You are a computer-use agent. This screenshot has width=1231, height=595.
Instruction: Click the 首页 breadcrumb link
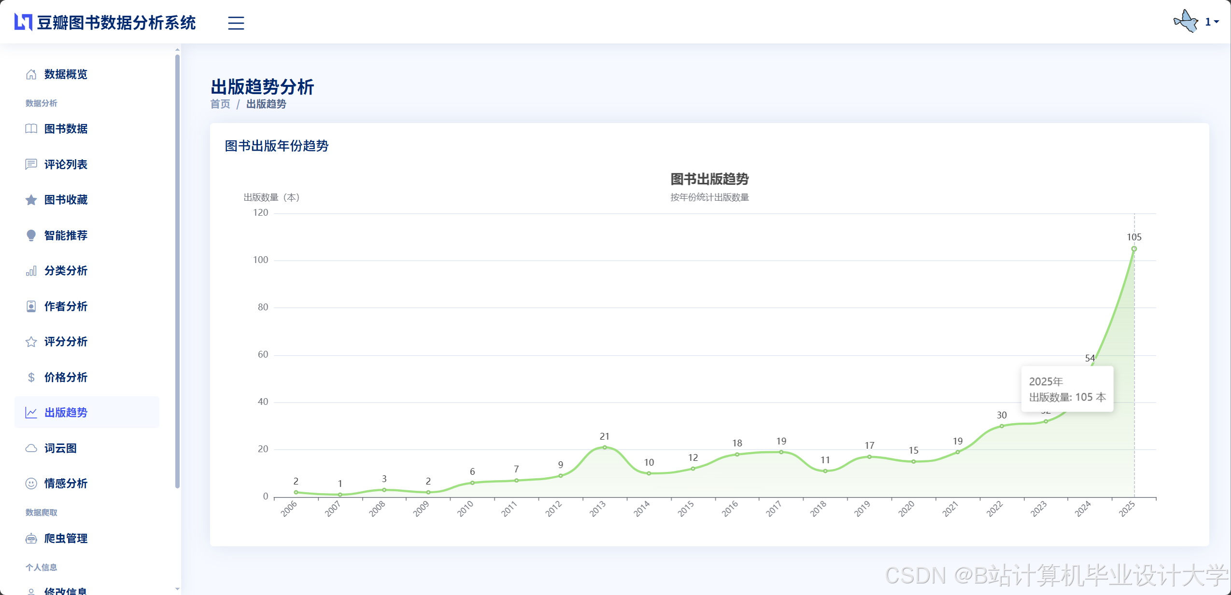(x=220, y=104)
